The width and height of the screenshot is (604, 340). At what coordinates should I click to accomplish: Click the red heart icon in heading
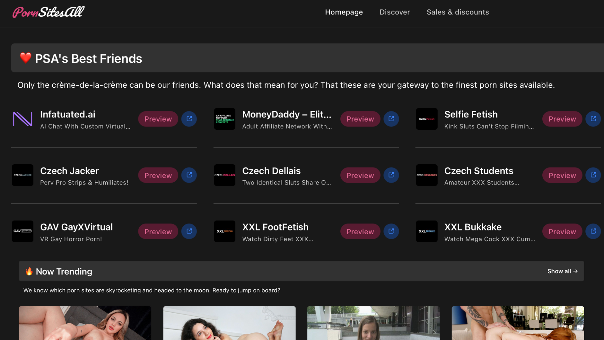tap(25, 58)
